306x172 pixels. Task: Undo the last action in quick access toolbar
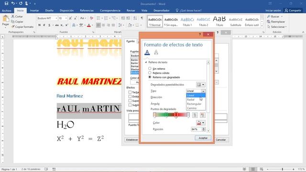pos(13,3)
